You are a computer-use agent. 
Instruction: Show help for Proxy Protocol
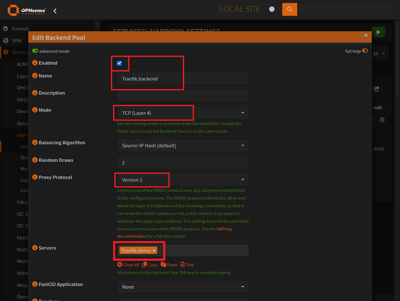pos(35,177)
